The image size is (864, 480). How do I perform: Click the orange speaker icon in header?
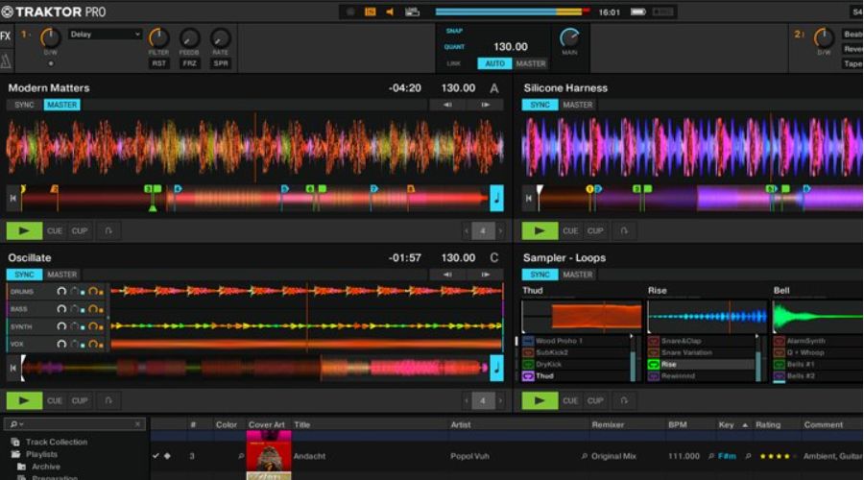pos(390,12)
